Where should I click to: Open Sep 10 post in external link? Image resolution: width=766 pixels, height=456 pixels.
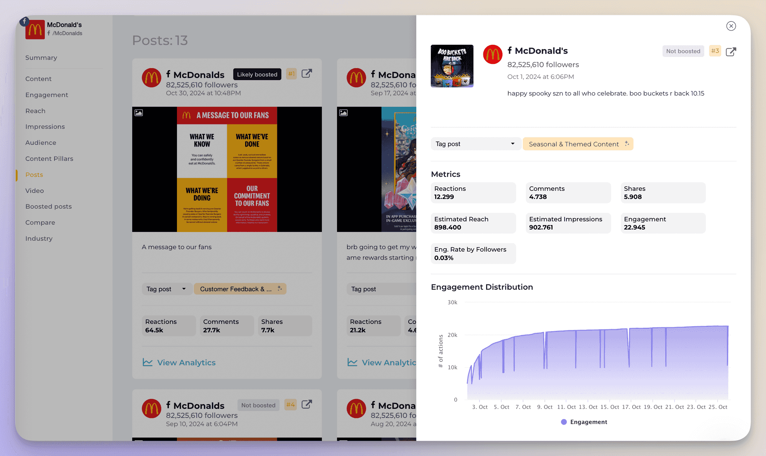point(307,404)
